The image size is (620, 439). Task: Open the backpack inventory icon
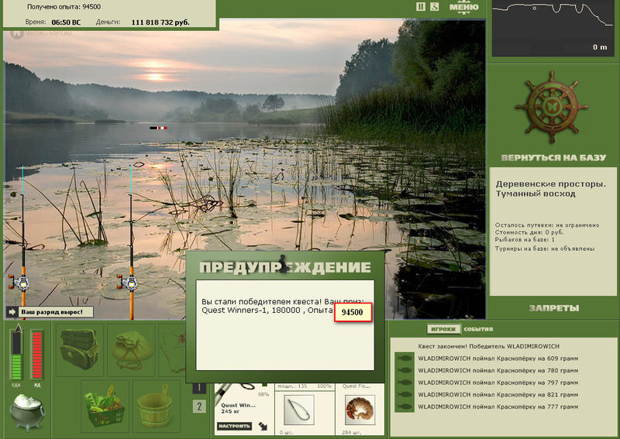pos(80,349)
